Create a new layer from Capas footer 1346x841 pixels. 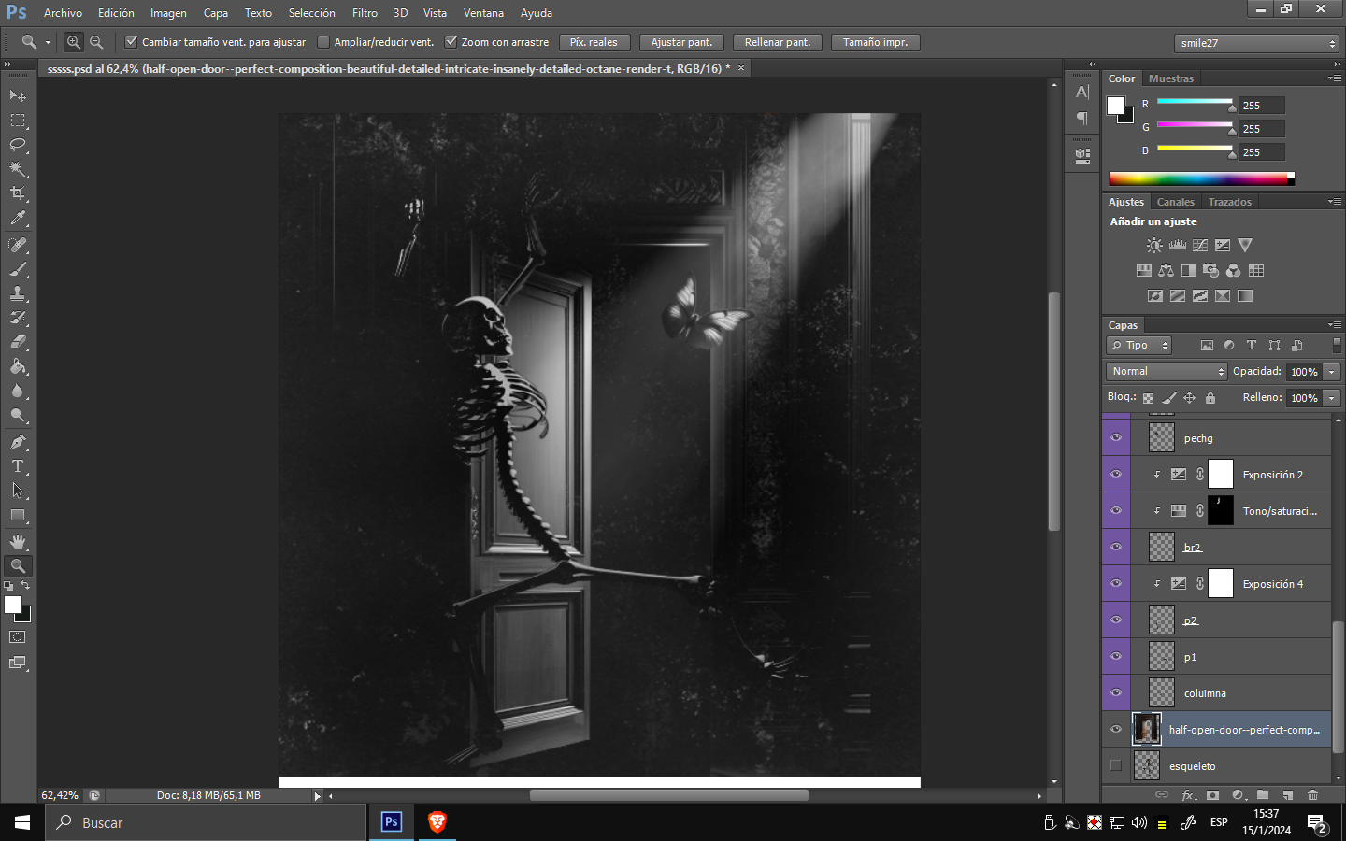point(1288,795)
